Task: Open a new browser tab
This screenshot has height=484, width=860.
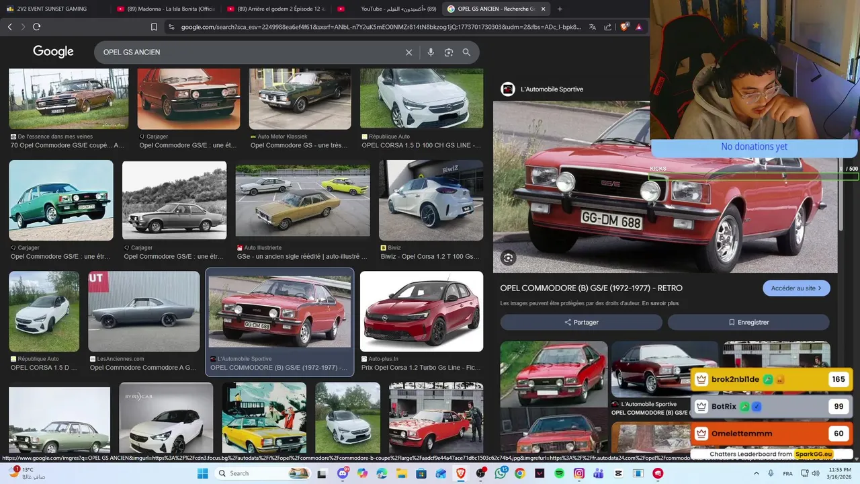Action: pos(560,9)
